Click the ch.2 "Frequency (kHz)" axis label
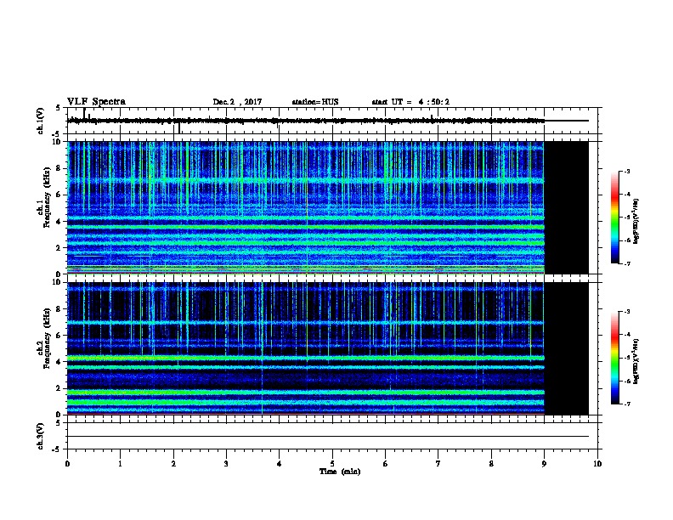Screen dimensions: 673x520 (47, 338)
